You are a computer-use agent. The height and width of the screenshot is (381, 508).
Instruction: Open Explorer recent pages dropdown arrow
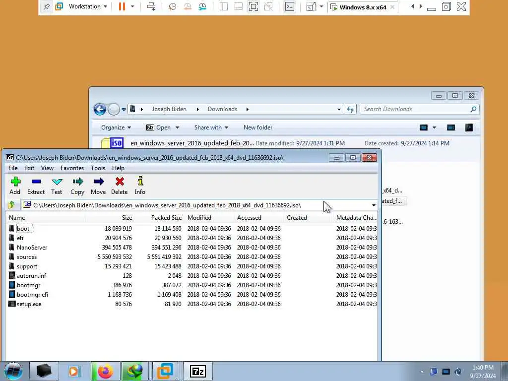(x=124, y=110)
